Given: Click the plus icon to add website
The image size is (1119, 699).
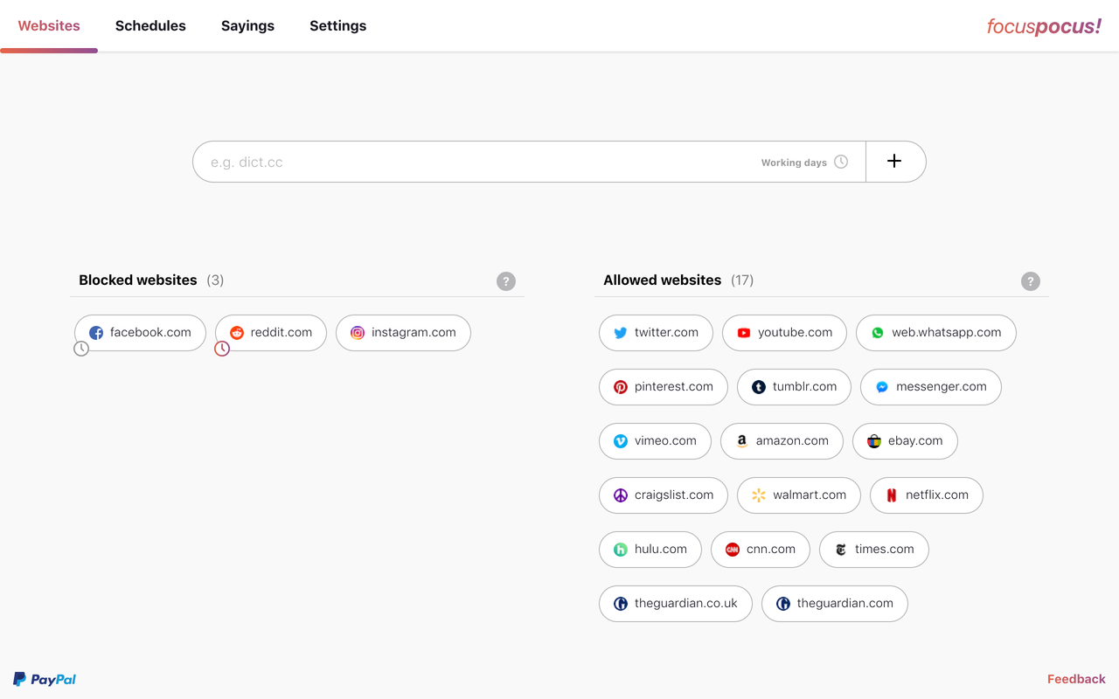Looking at the screenshot, I should click(894, 162).
